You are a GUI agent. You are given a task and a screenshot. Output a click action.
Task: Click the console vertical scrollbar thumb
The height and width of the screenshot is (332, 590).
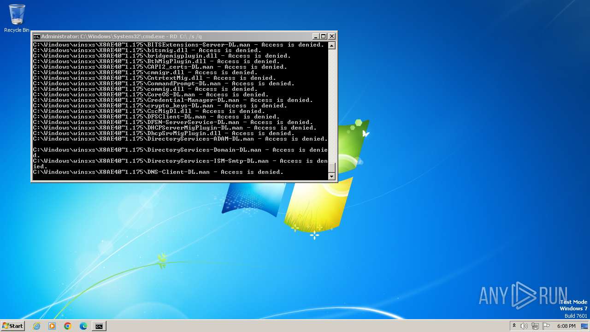(331, 168)
